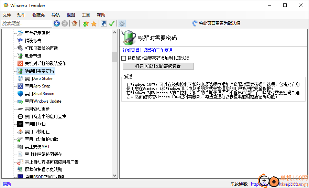Open the 文件 menu
Screen dimensions: 309x188
pos(7,15)
